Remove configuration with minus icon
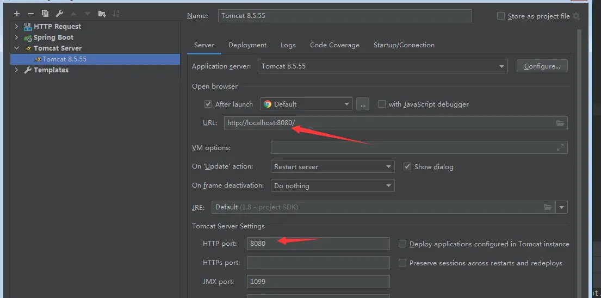601x298 pixels. coord(31,14)
